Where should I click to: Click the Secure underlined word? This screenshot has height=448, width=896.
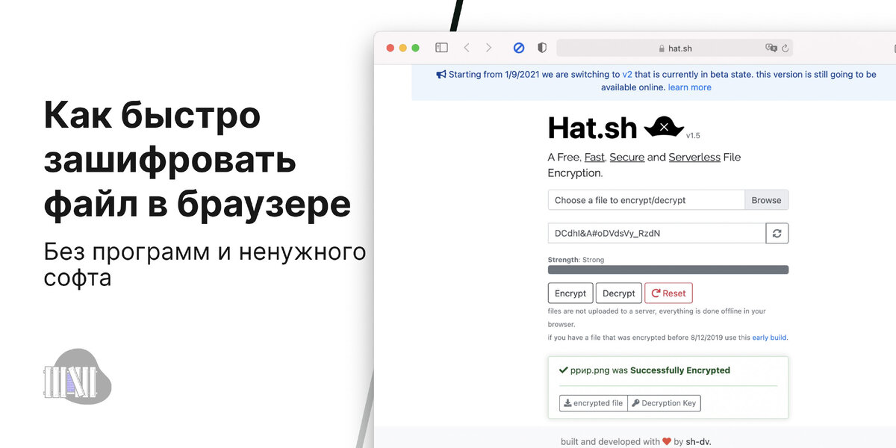[x=627, y=158]
